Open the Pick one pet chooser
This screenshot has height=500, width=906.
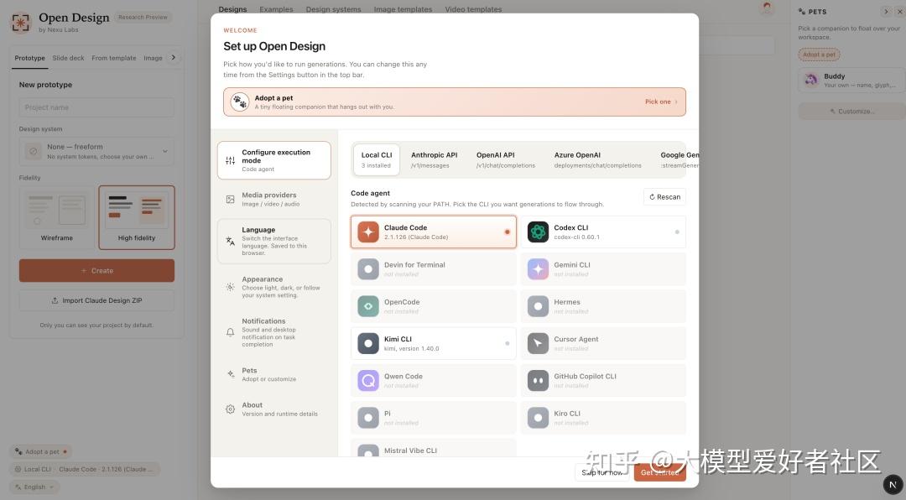click(661, 102)
